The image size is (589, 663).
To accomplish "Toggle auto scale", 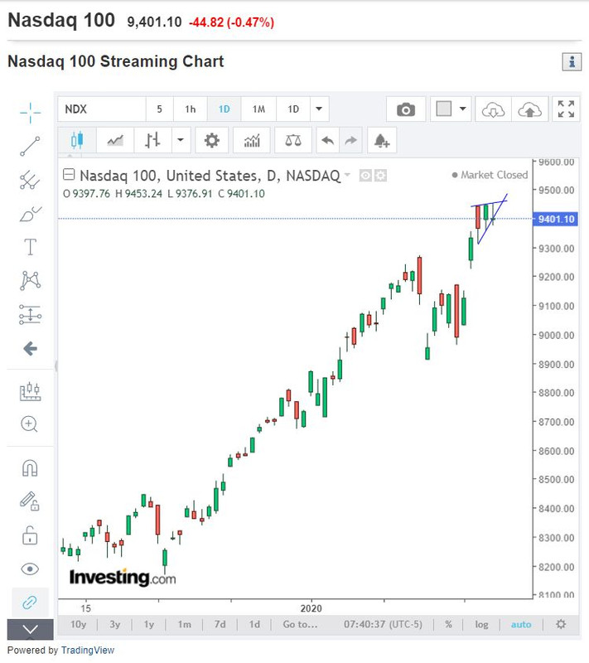I will pyautogui.click(x=521, y=624).
